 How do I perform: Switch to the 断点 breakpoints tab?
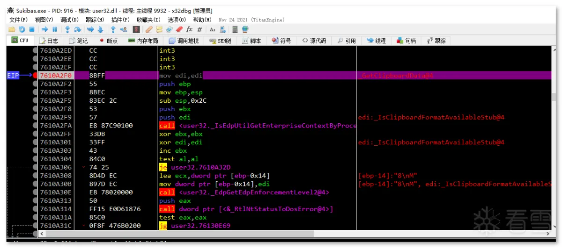point(108,41)
